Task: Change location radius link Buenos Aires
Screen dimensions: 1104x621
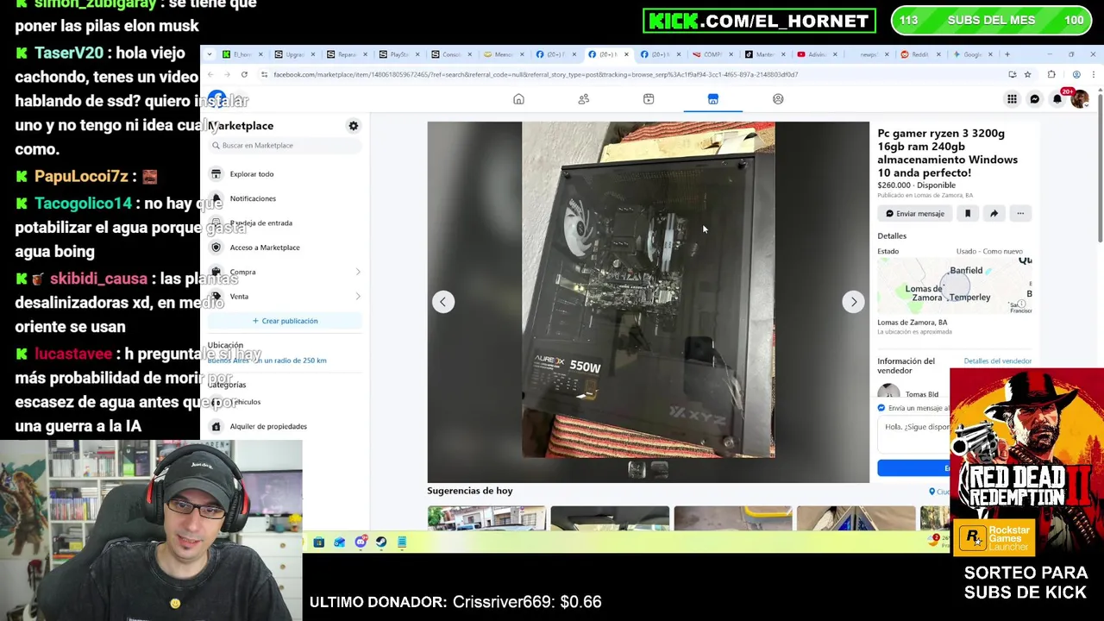Action: tap(267, 361)
